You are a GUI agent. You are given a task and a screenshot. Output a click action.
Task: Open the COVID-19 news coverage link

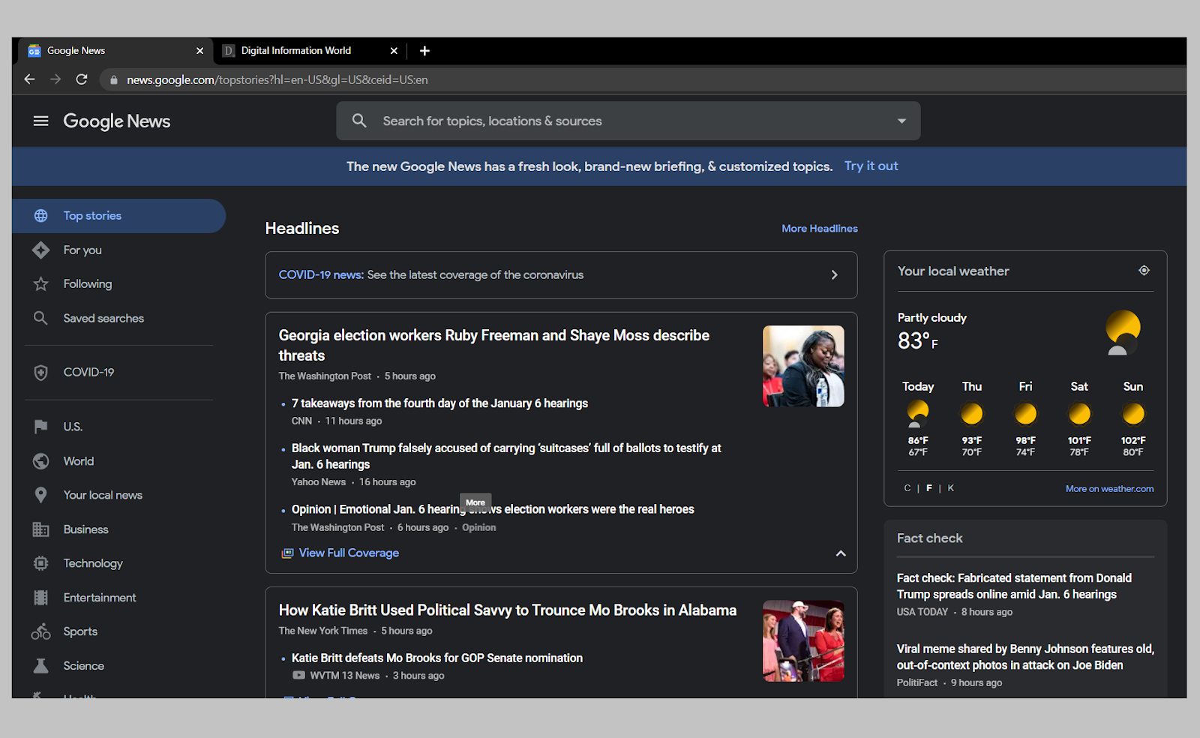pos(431,275)
